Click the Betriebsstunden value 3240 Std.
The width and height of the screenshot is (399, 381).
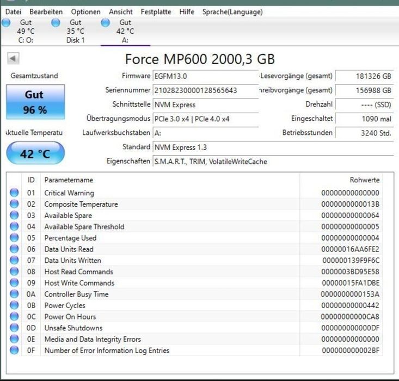coord(364,133)
